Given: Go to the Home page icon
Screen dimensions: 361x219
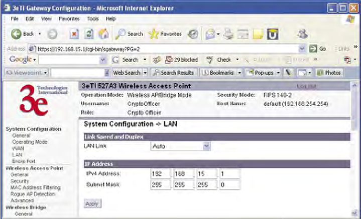Looking at the screenshot, I should click(x=103, y=34).
